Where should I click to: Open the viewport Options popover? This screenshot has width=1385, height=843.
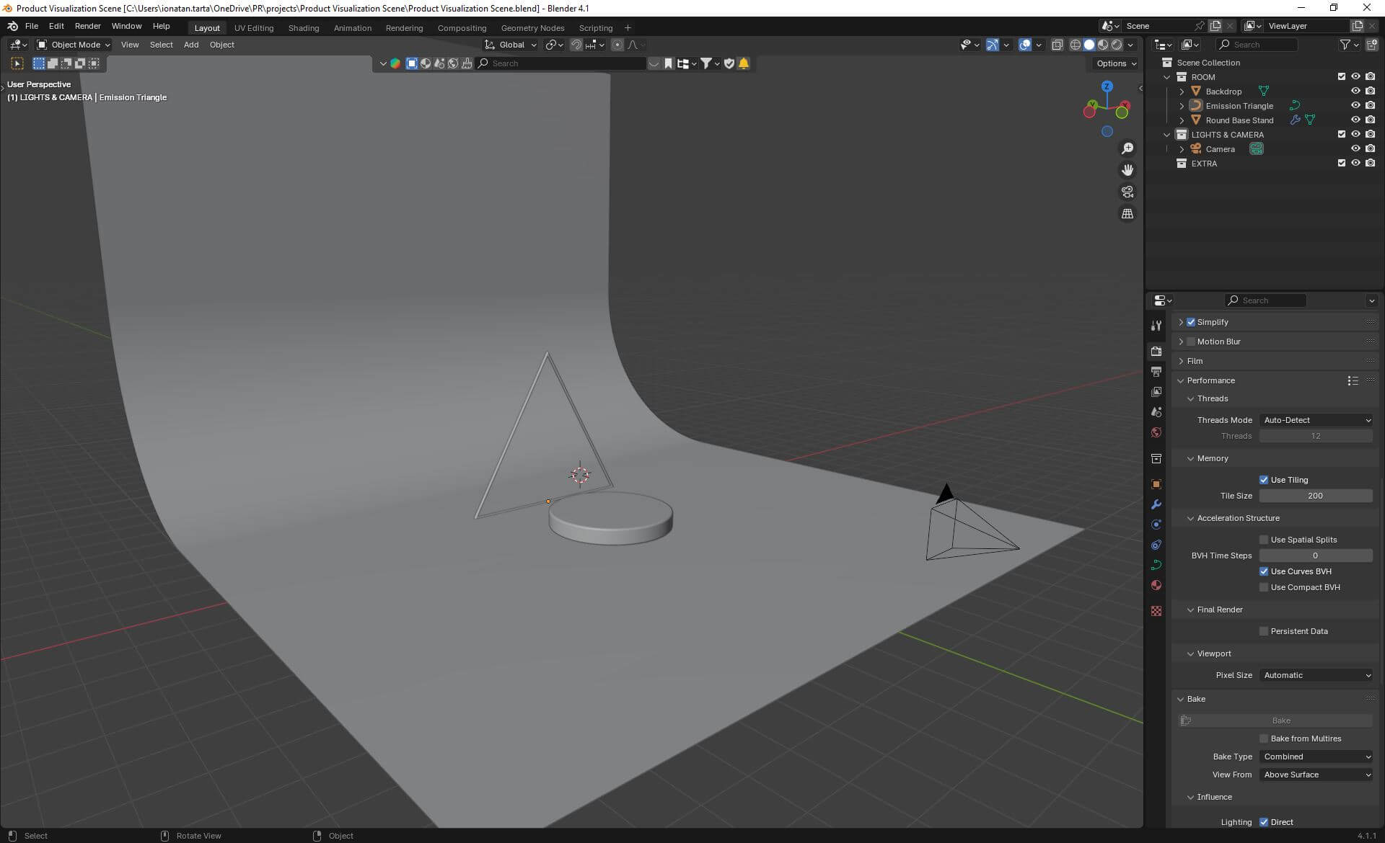click(1116, 63)
